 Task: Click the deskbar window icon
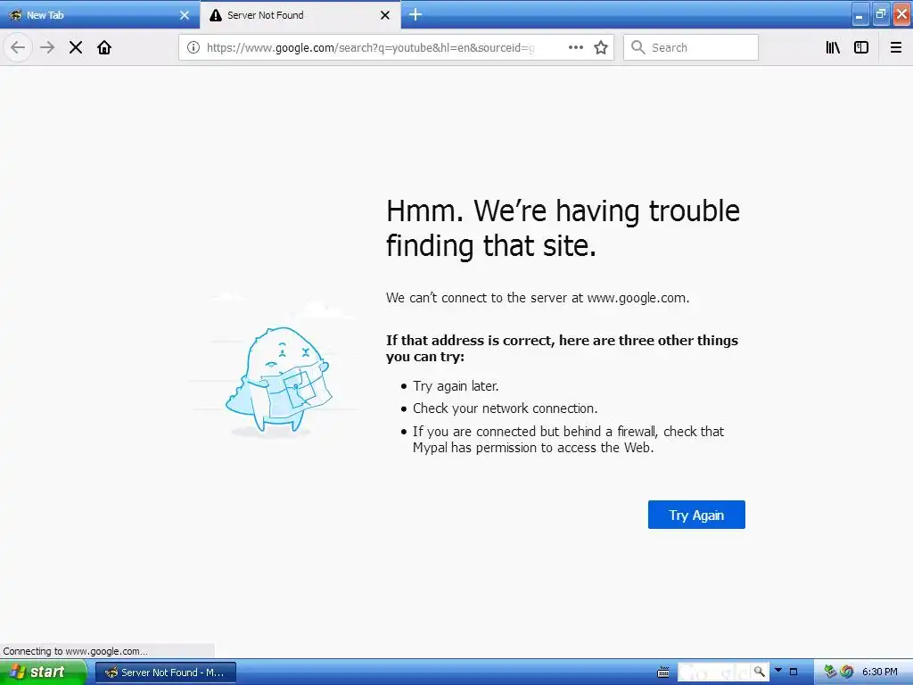pyautogui.click(x=793, y=673)
